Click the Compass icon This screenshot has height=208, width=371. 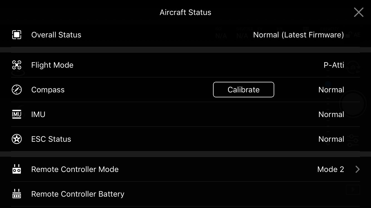point(17,90)
